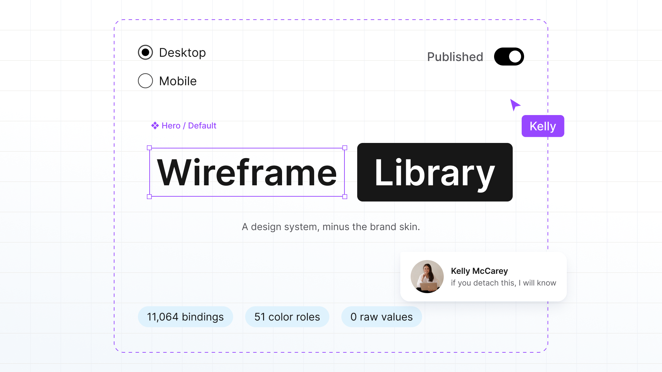Toggle the Published switch off

(509, 56)
